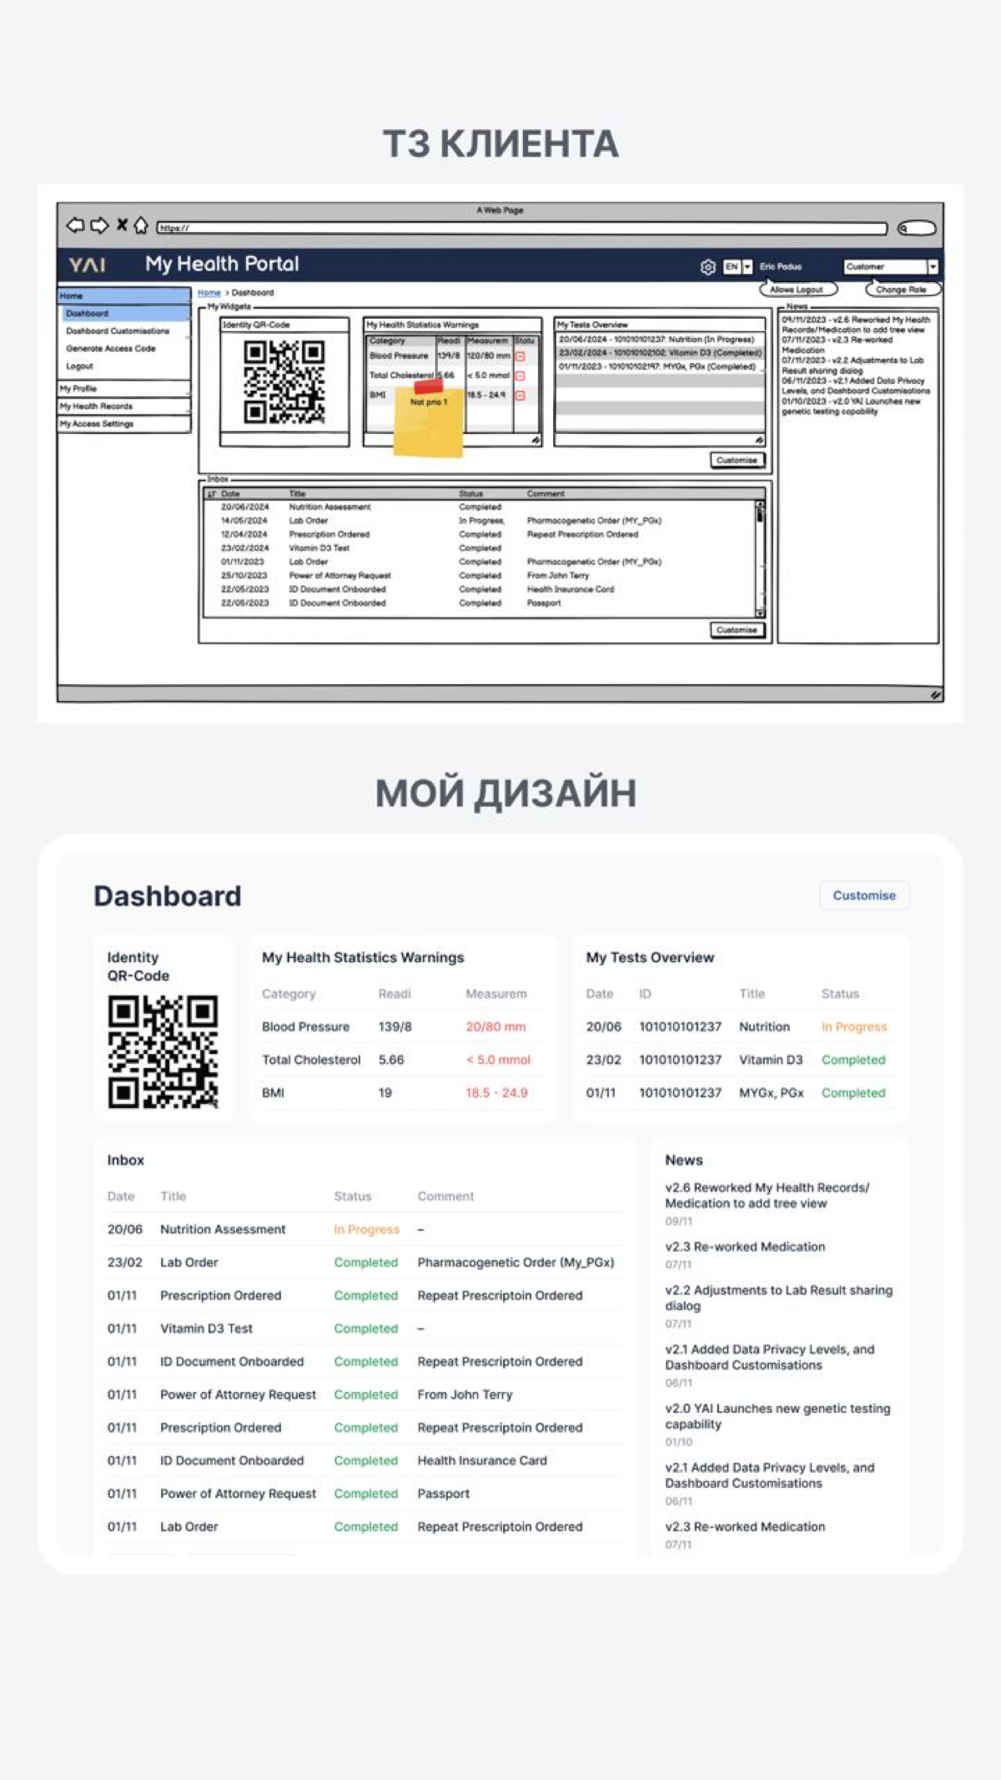The height and width of the screenshot is (1780, 1001).
Task: Click 'Health Insurance Card' comment in design Inbox
Action: (x=482, y=1461)
